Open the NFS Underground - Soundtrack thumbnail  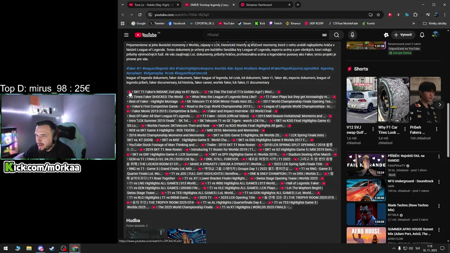[x=366, y=190]
